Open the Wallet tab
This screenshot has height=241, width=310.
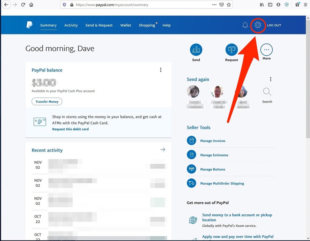pos(126,25)
